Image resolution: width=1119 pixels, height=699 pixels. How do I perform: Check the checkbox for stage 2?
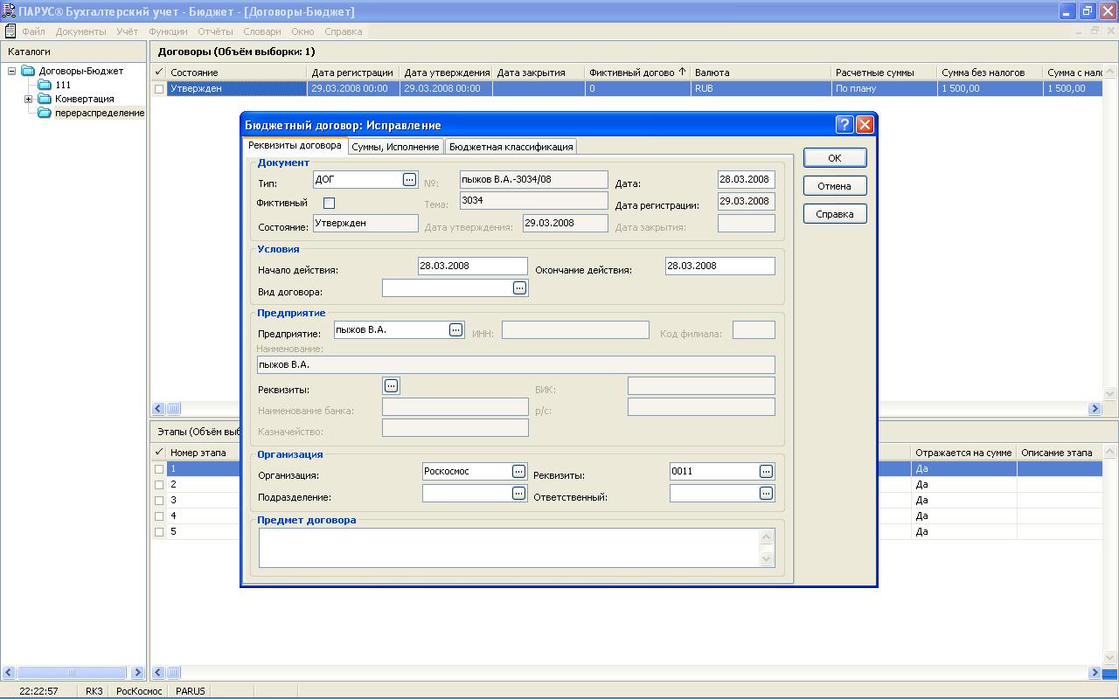[159, 484]
